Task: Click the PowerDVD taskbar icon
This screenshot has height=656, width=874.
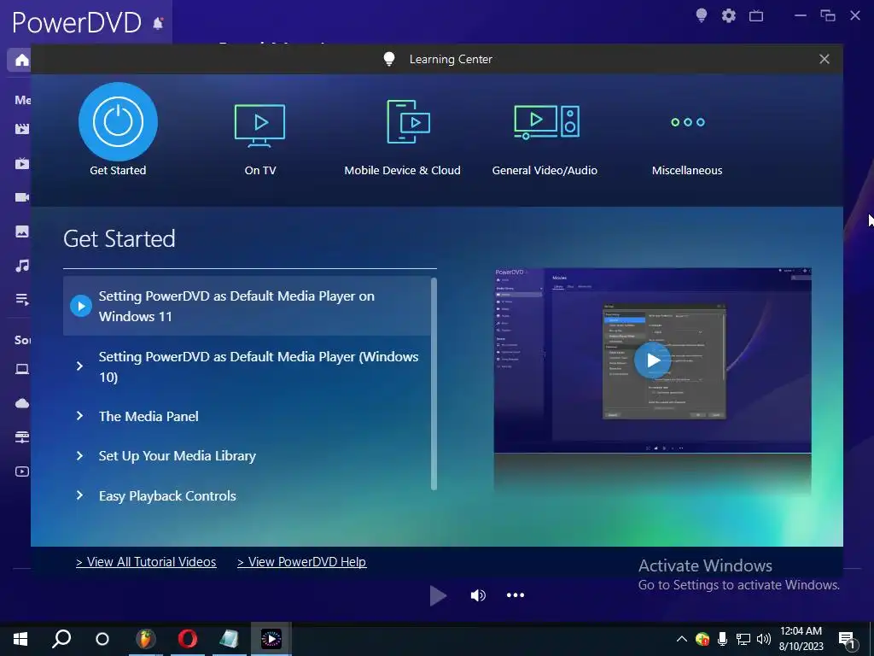Action: (x=271, y=639)
